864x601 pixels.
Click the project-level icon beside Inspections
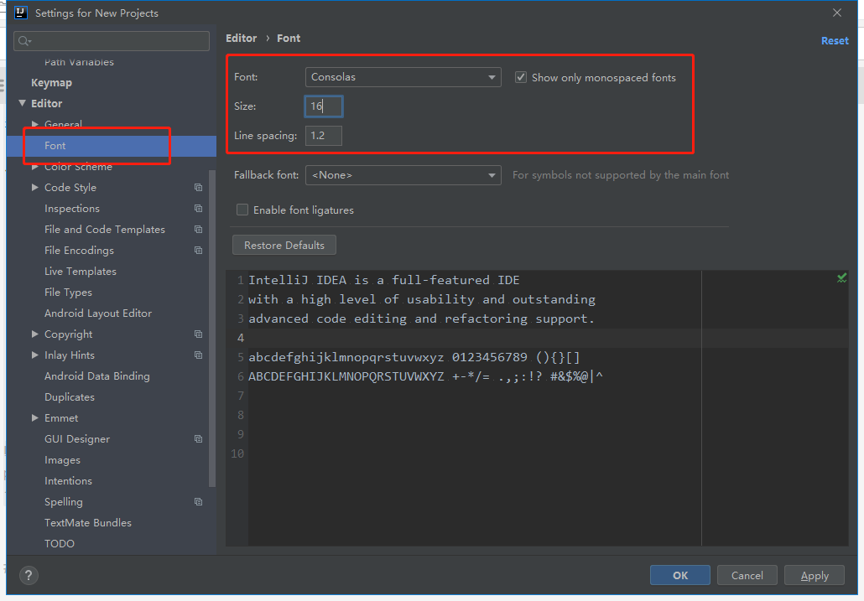(198, 209)
